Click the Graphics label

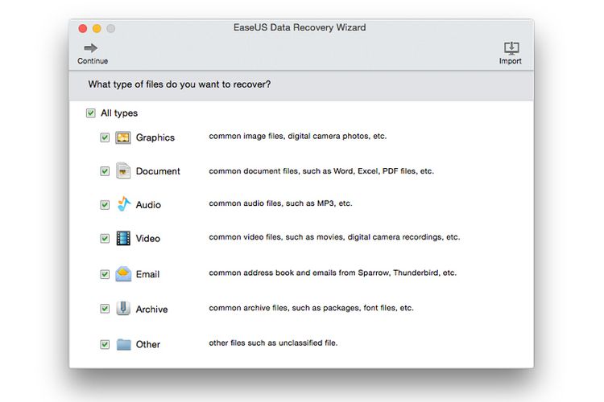coord(155,137)
